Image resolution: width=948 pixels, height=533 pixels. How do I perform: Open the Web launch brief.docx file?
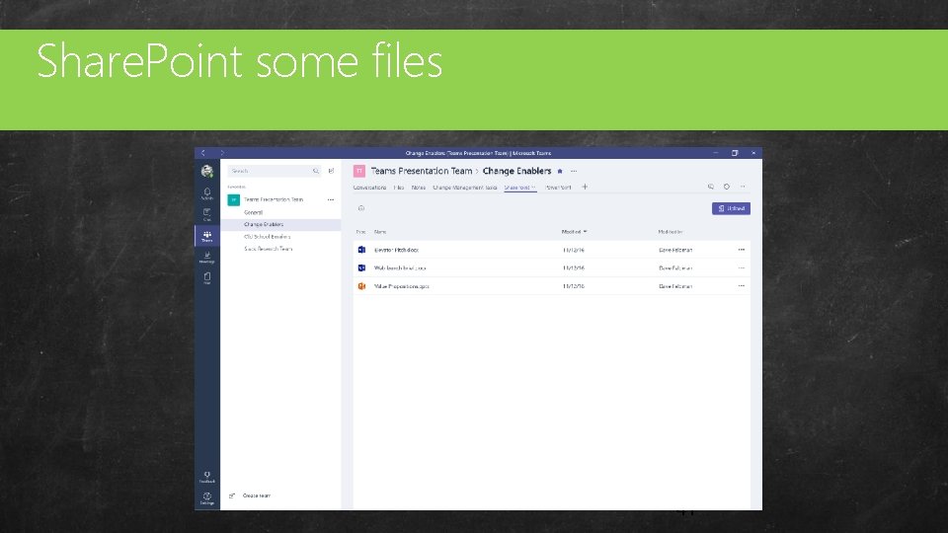click(400, 267)
